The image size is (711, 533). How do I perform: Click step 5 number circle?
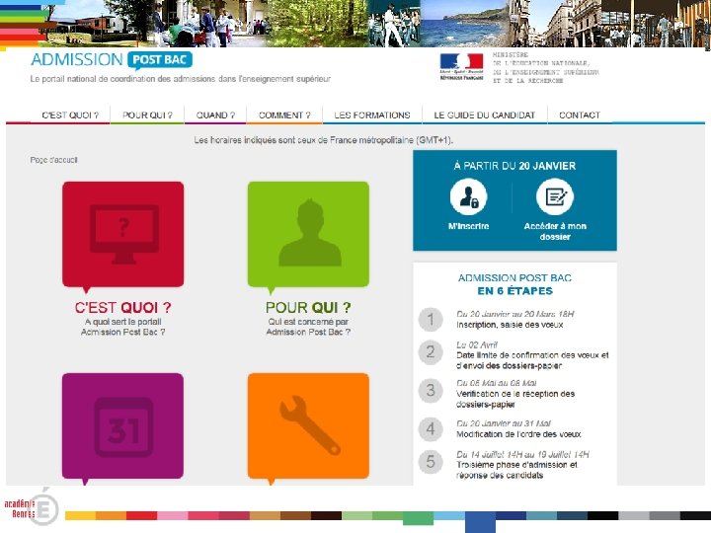(x=431, y=462)
